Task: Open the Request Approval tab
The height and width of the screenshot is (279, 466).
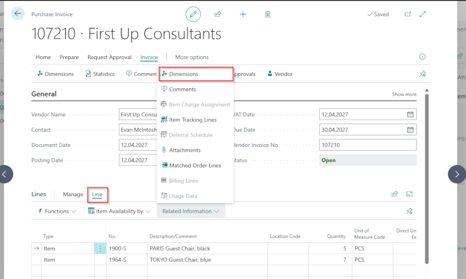Action: 110,57
